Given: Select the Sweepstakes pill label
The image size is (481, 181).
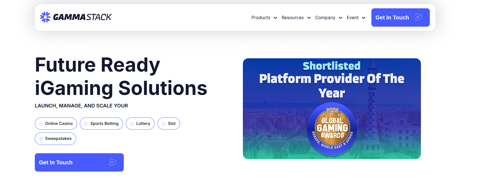Looking at the screenshot, I should 58,139.
